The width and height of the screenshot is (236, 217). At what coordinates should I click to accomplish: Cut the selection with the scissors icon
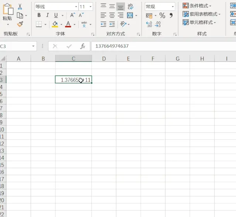click(x=20, y=7)
